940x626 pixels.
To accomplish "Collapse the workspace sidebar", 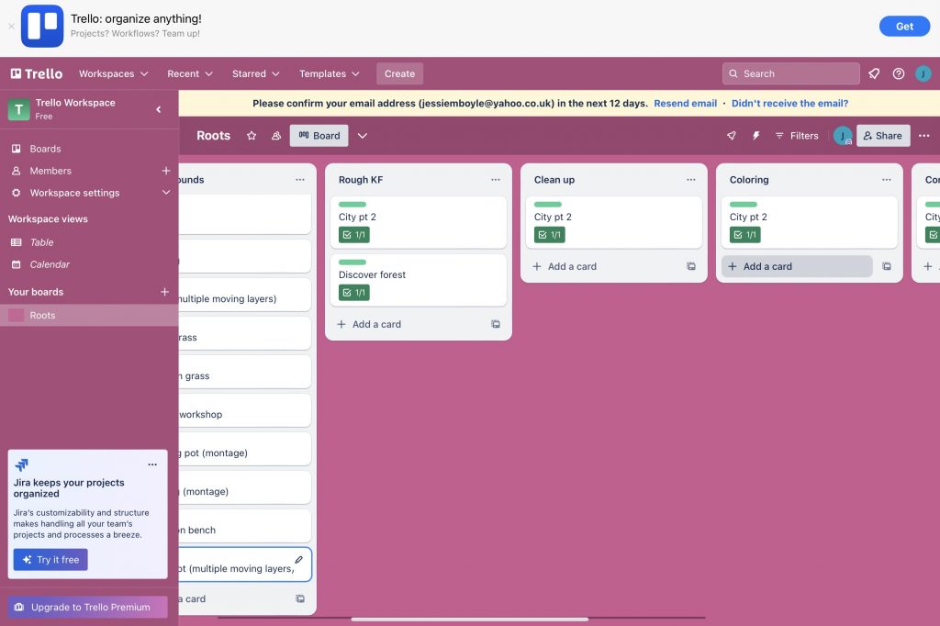I will (158, 109).
